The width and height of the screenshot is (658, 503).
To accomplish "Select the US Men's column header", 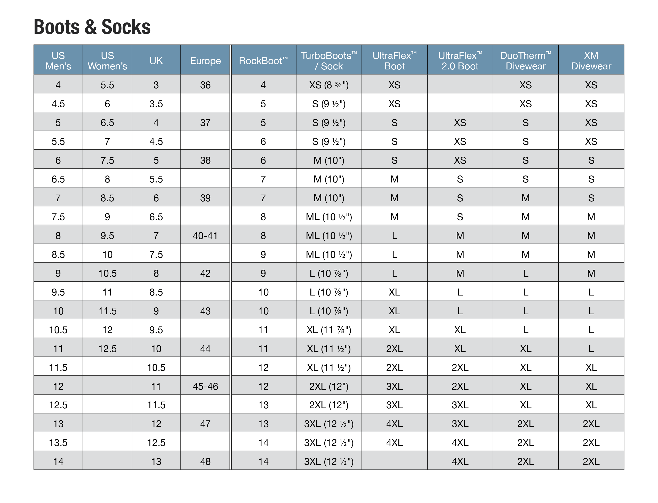I will click(58, 60).
